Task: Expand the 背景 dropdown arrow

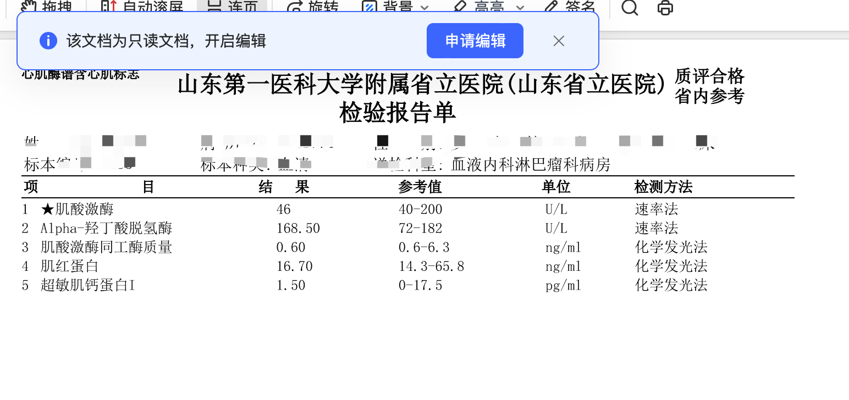Action: click(x=424, y=7)
